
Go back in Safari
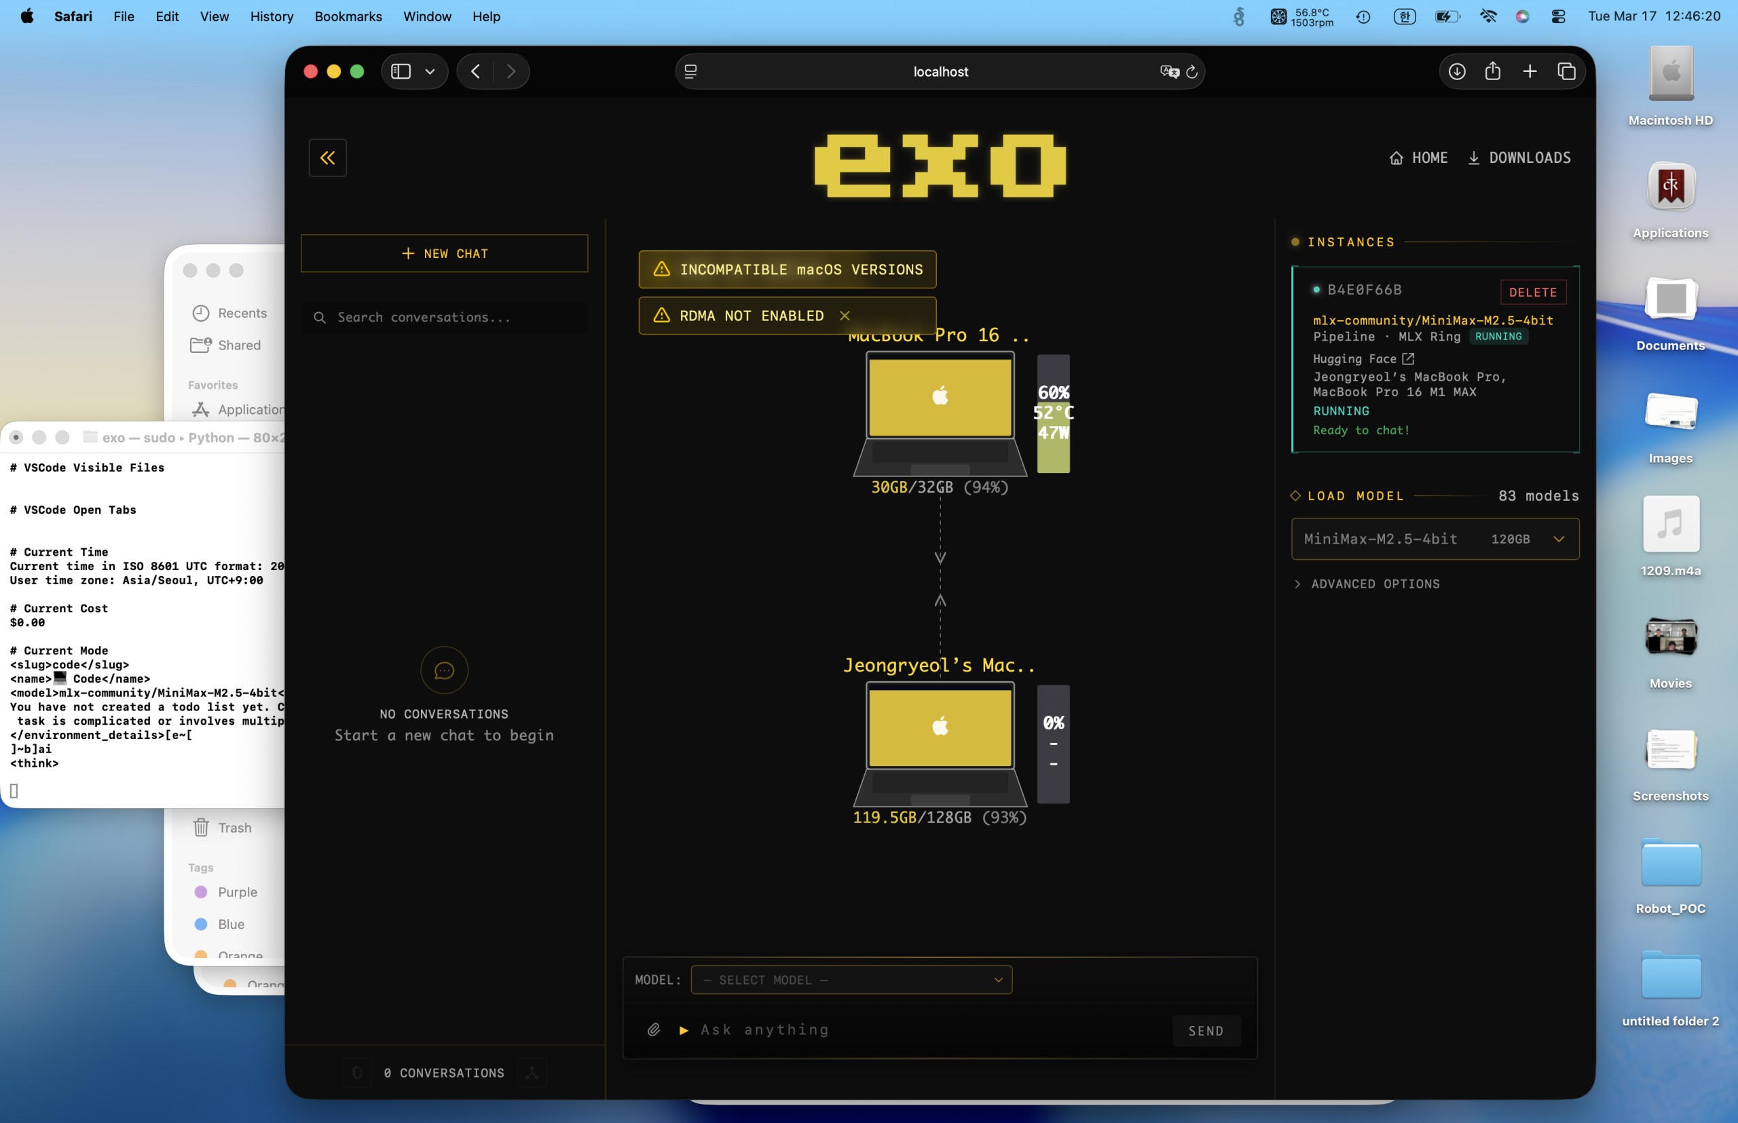(476, 71)
